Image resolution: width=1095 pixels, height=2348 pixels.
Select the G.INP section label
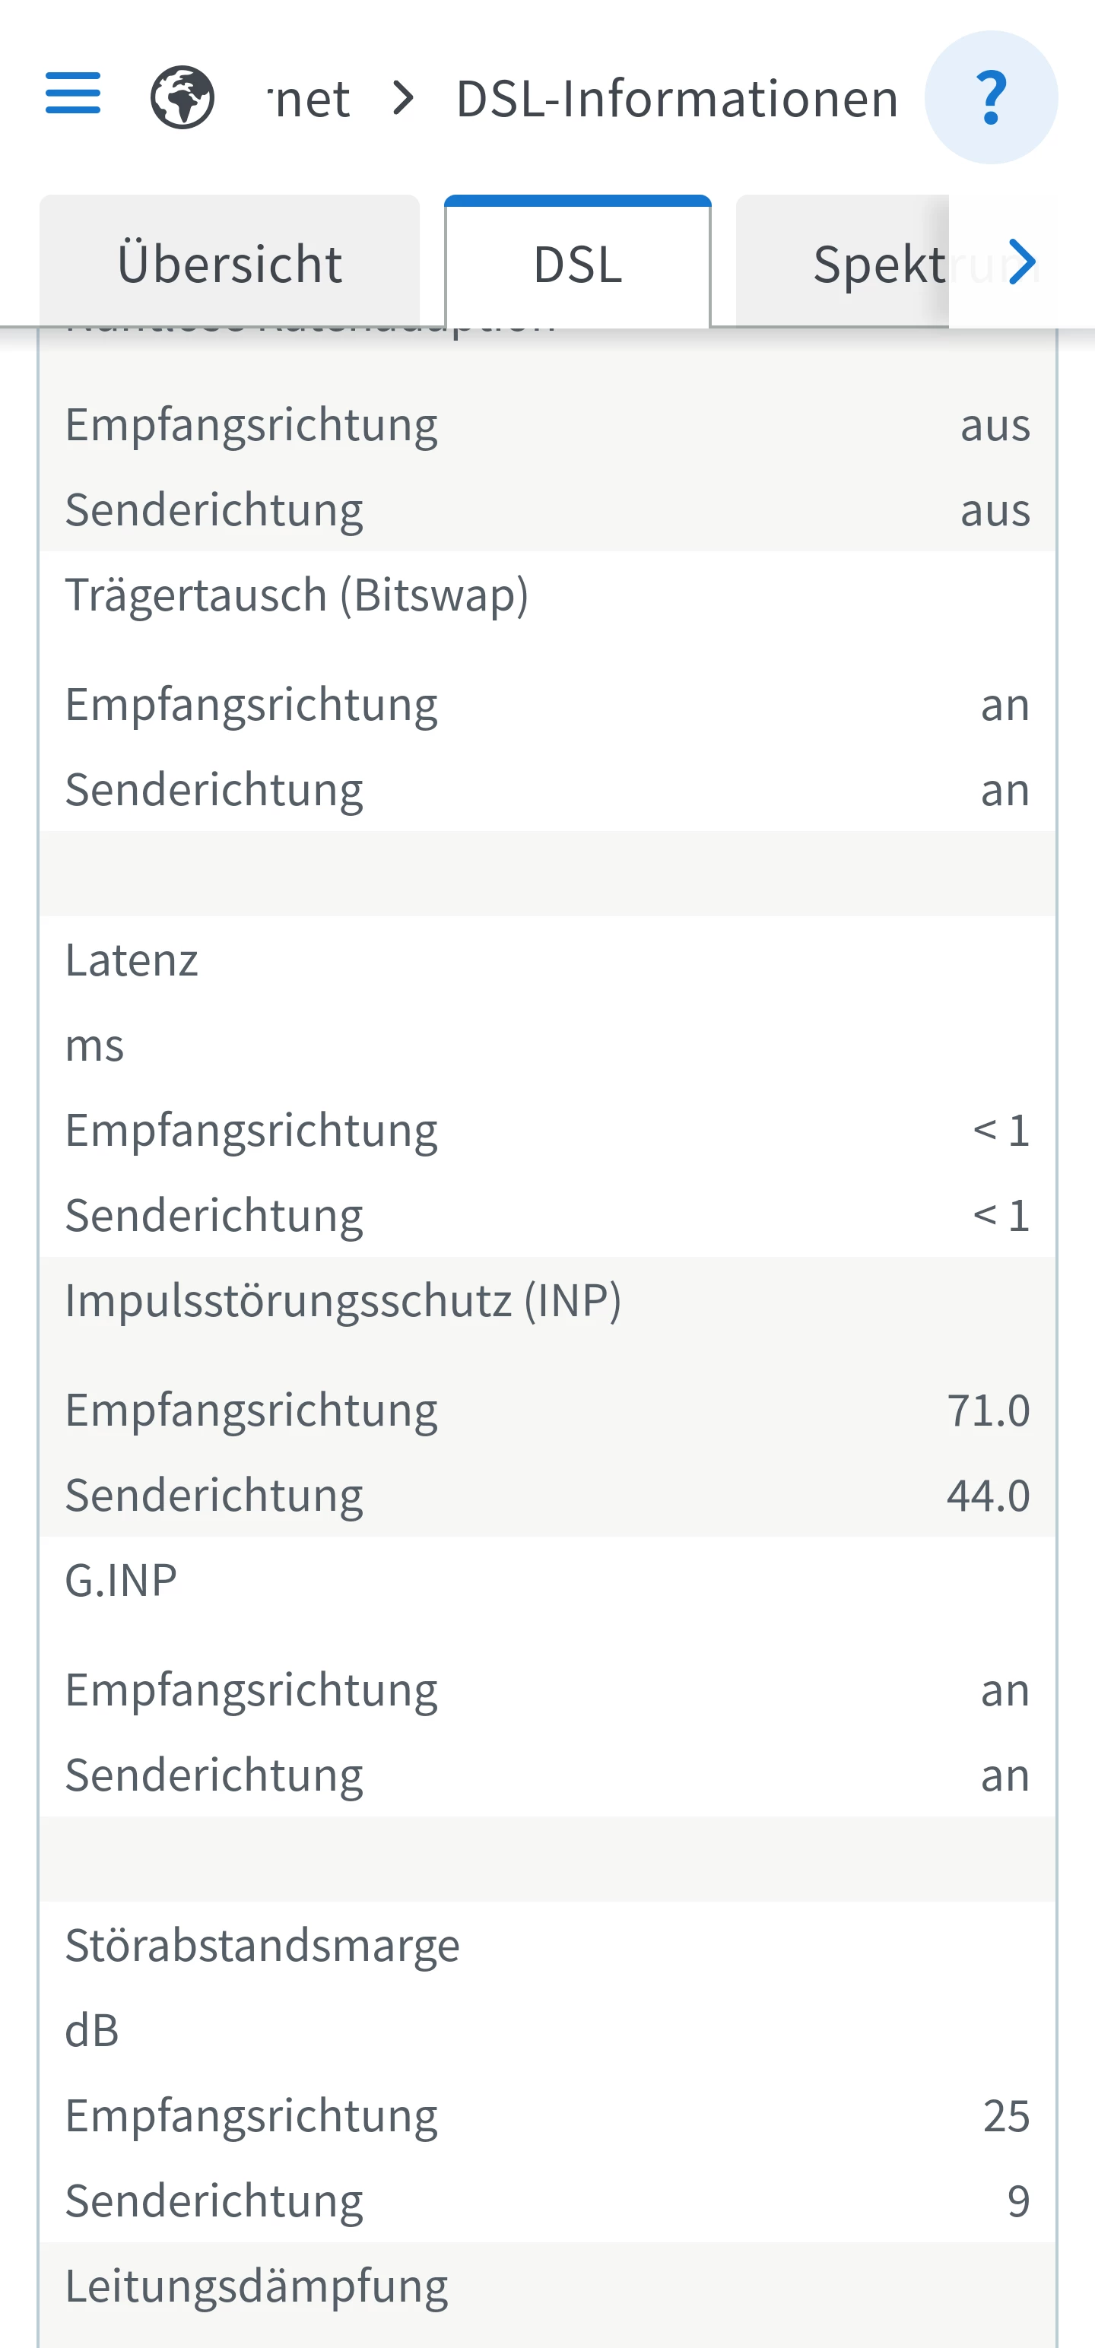click(121, 1579)
